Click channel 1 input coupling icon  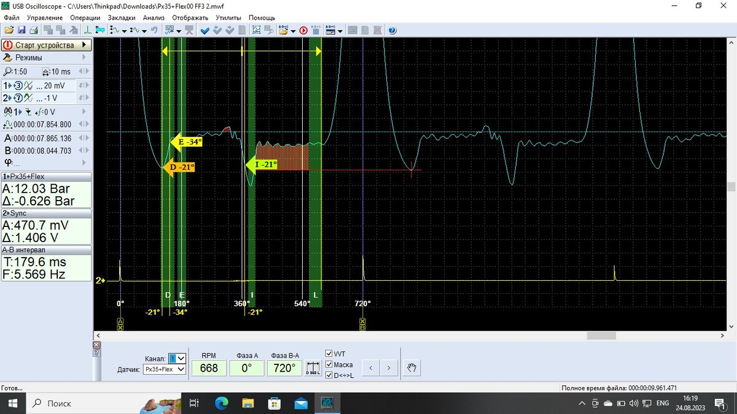pos(28,86)
